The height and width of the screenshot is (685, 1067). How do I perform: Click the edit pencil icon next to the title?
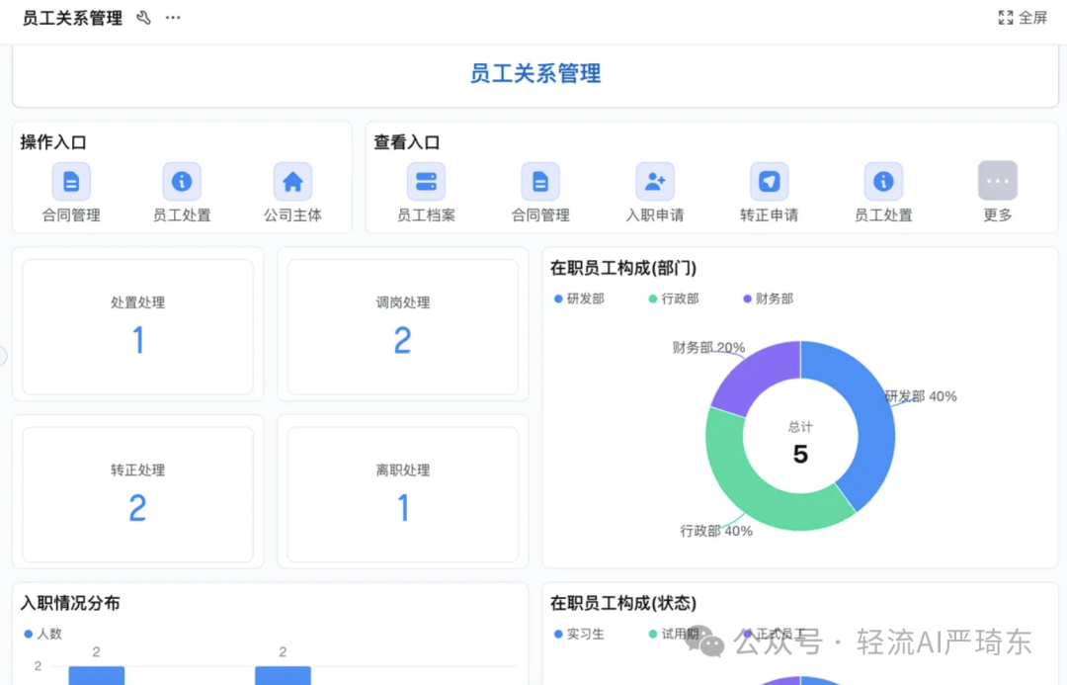141,17
